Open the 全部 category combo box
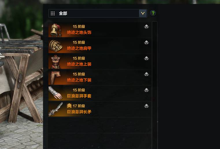The height and width of the screenshot is (149, 220). pyautogui.click(x=98, y=13)
